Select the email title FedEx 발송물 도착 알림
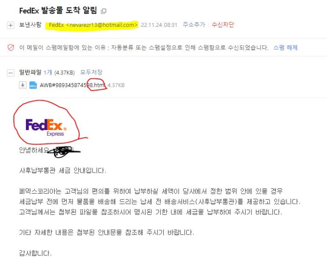Screen dimensions: 327x269 (x=58, y=11)
